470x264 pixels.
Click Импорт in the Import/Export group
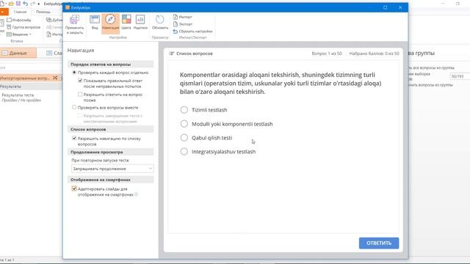(182, 17)
